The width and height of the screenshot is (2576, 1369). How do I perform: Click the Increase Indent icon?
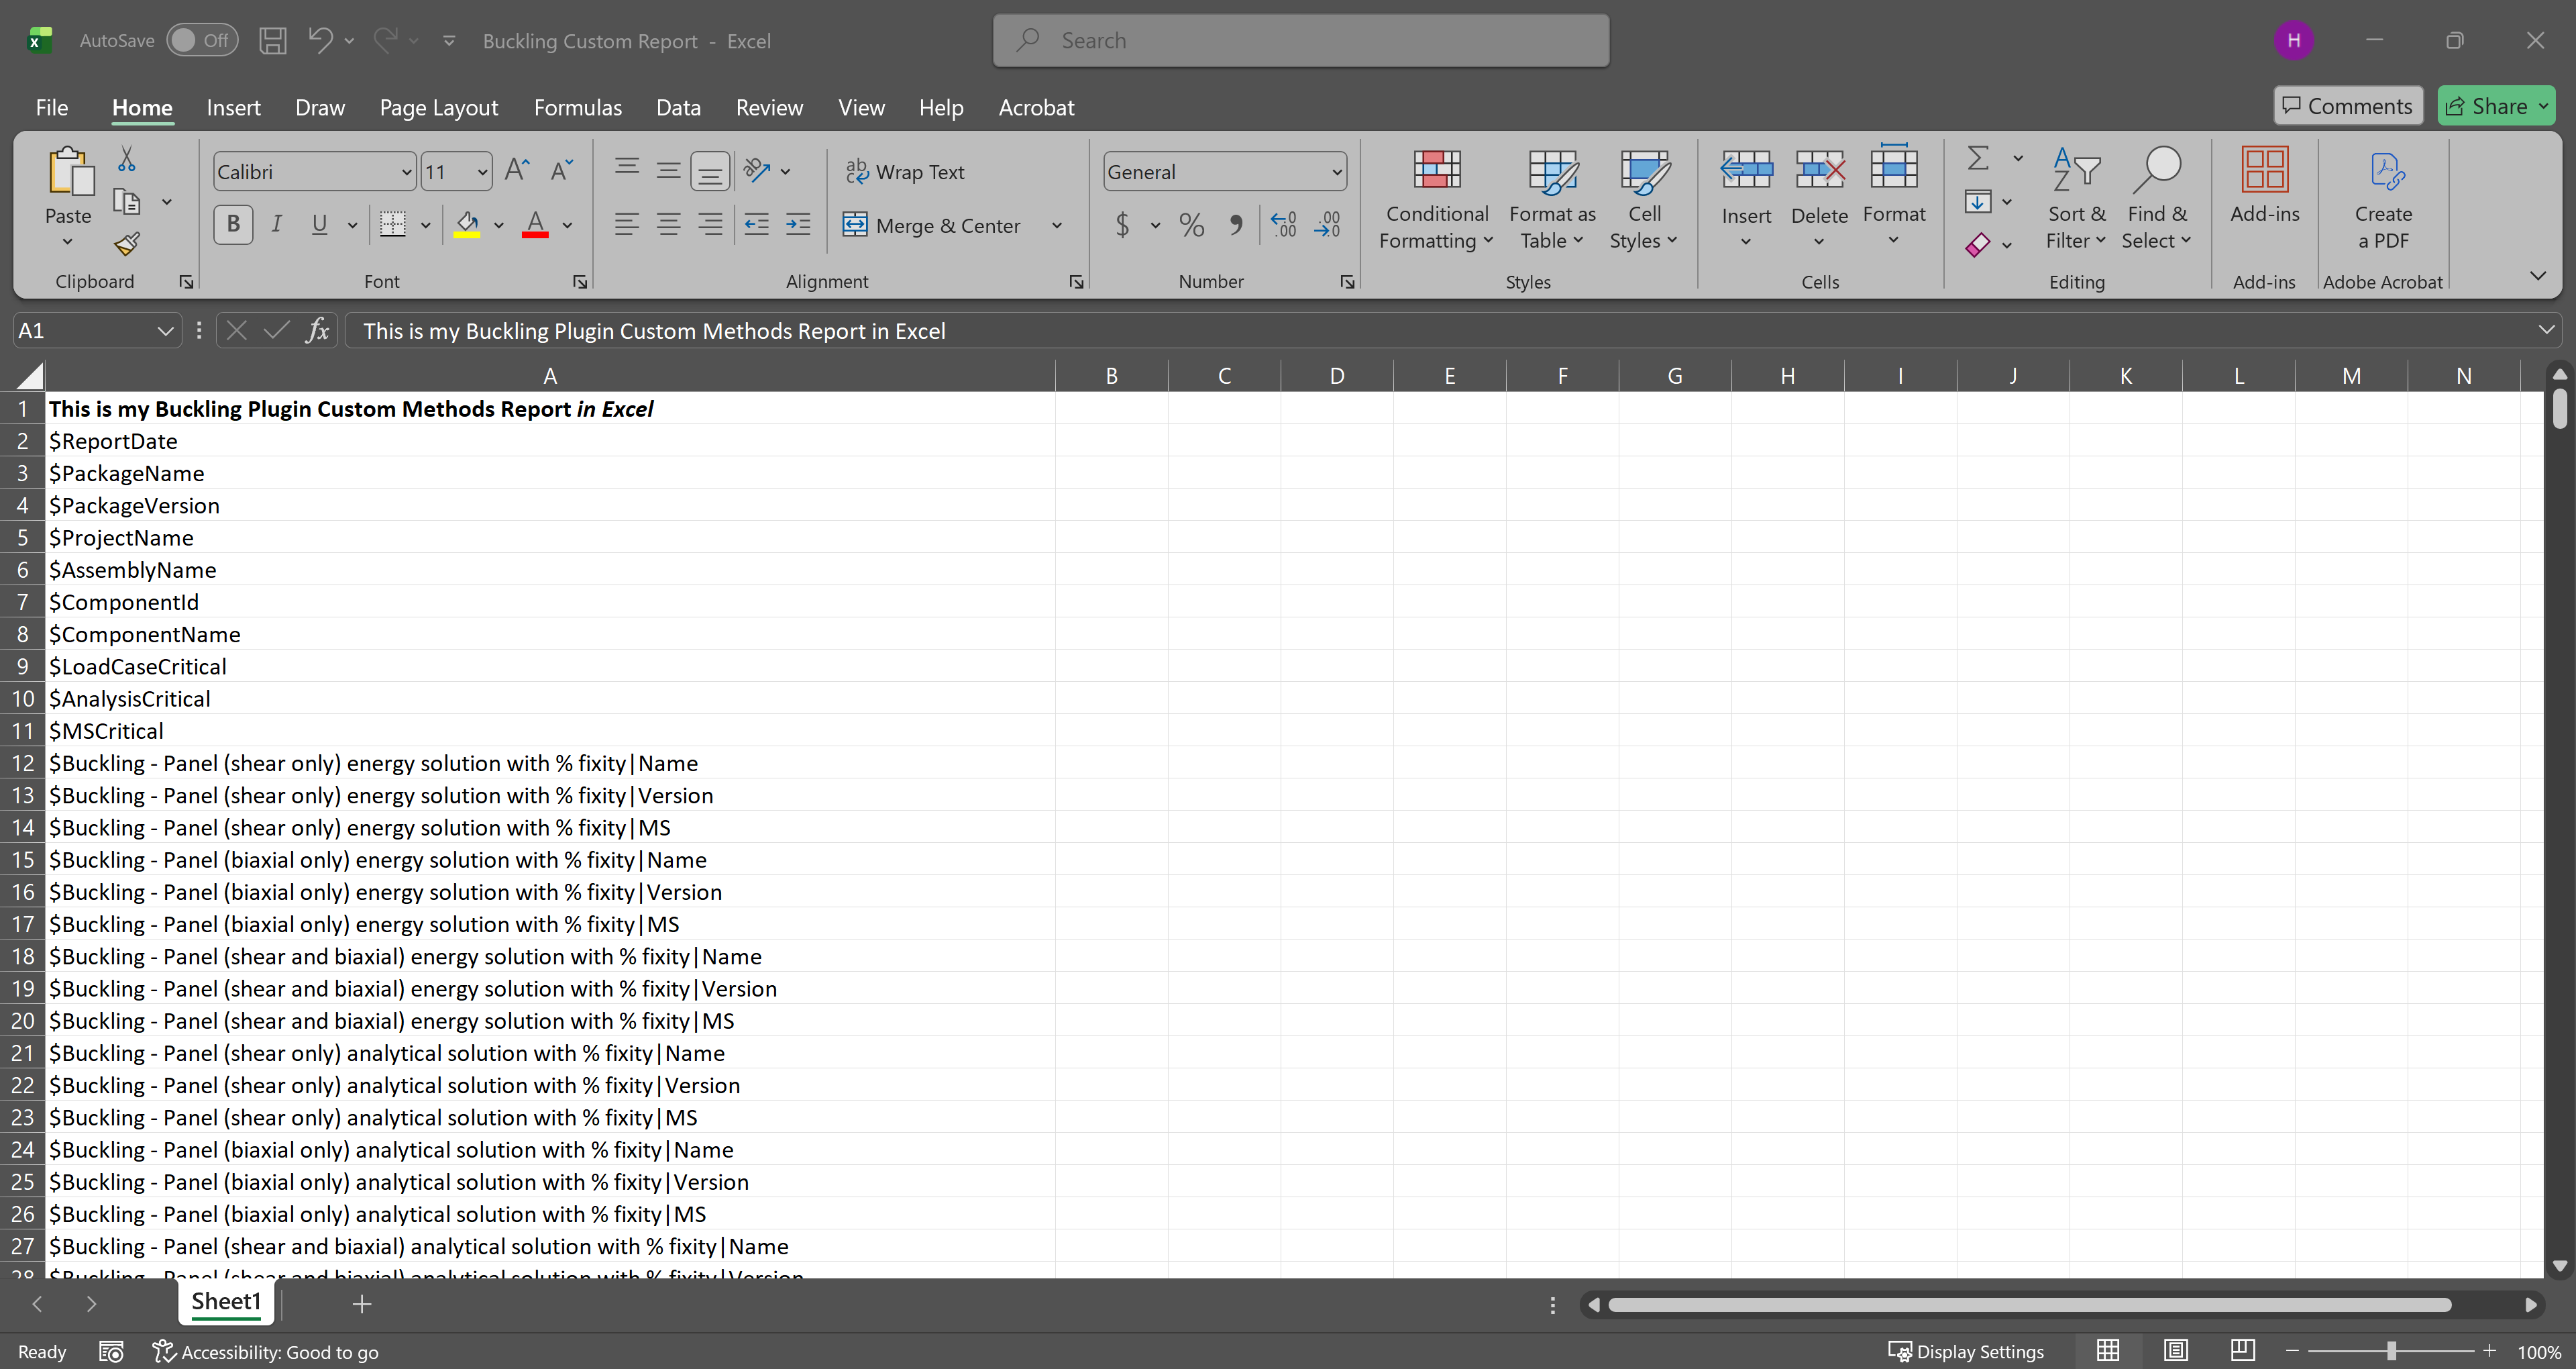point(798,225)
